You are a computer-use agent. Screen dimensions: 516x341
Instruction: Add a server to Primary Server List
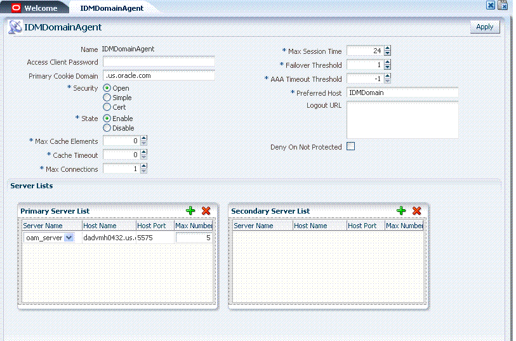[x=190, y=210]
